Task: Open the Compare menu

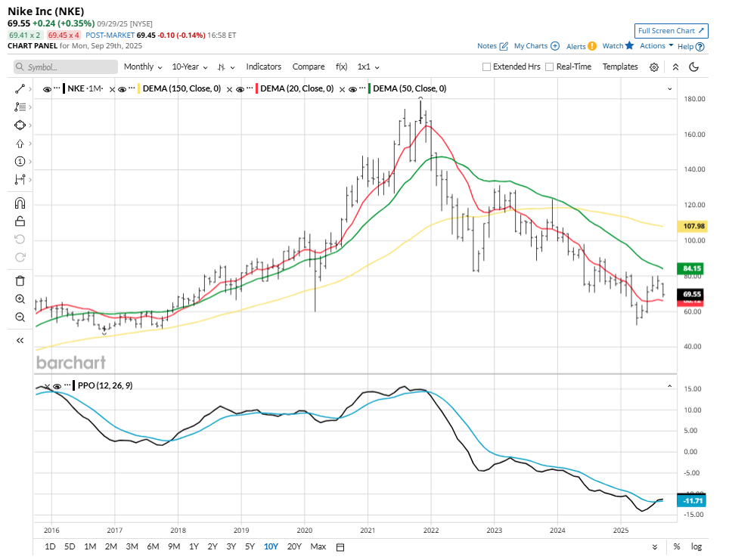Action: click(309, 67)
